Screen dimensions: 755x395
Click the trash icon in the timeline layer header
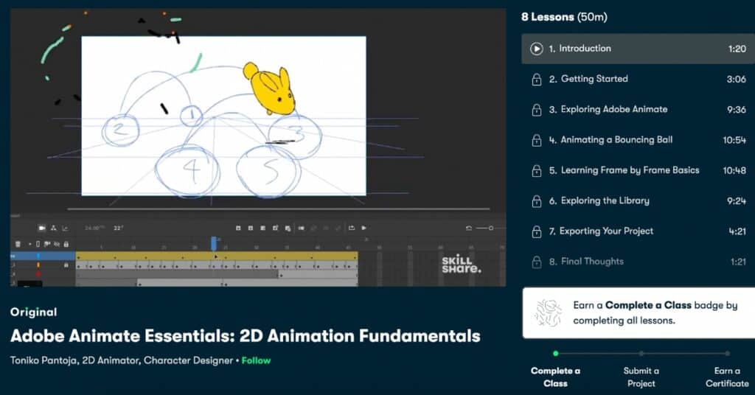pos(18,244)
